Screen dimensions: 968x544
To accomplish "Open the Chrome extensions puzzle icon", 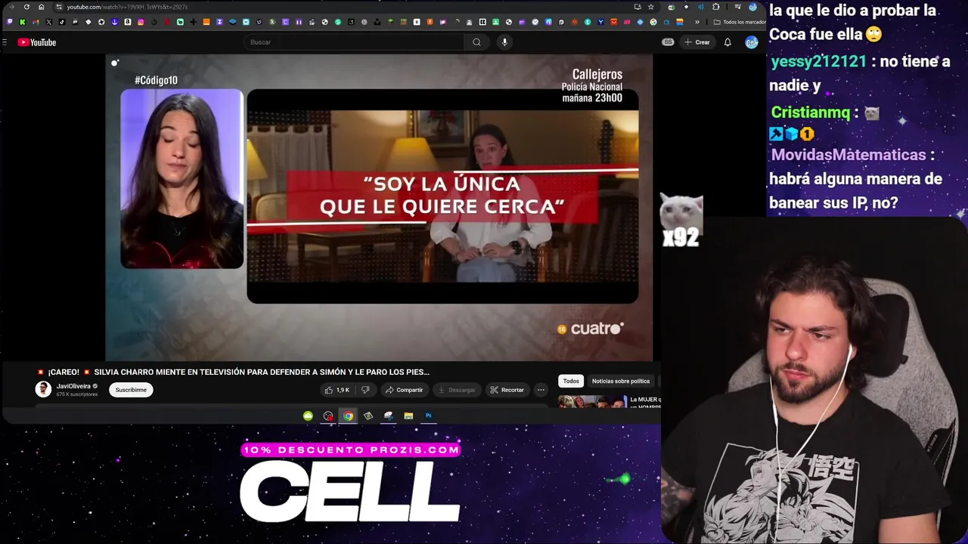I will tap(716, 7).
